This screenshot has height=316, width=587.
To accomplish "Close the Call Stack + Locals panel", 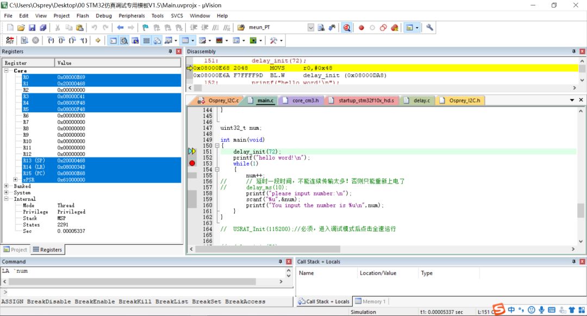I will [582, 261].
